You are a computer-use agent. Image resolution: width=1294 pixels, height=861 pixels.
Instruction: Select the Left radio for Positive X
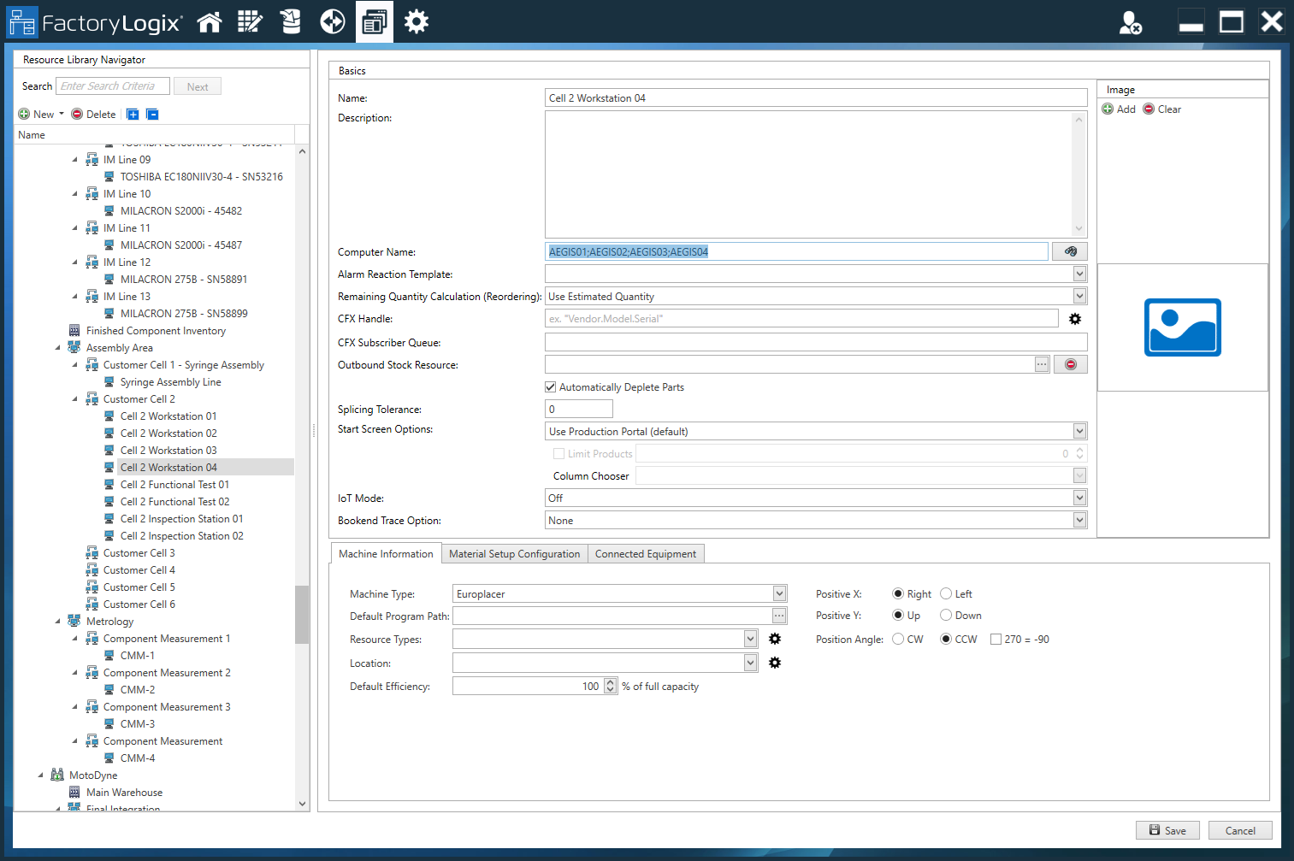point(946,594)
